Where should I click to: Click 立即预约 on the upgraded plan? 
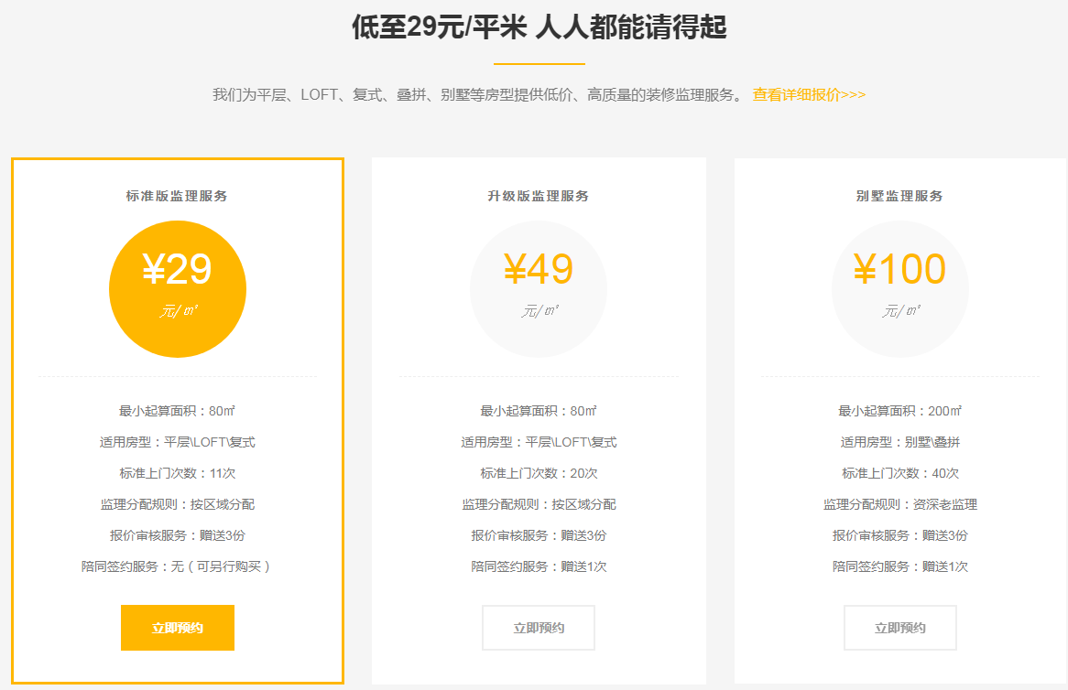click(539, 628)
